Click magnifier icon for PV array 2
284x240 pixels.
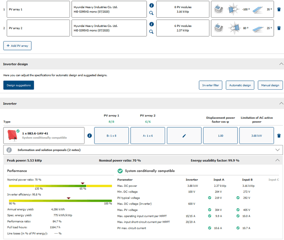151,32
